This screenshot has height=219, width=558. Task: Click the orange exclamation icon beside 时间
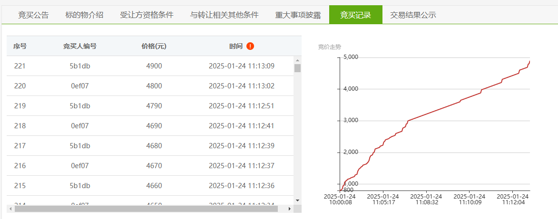click(x=250, y=46)
